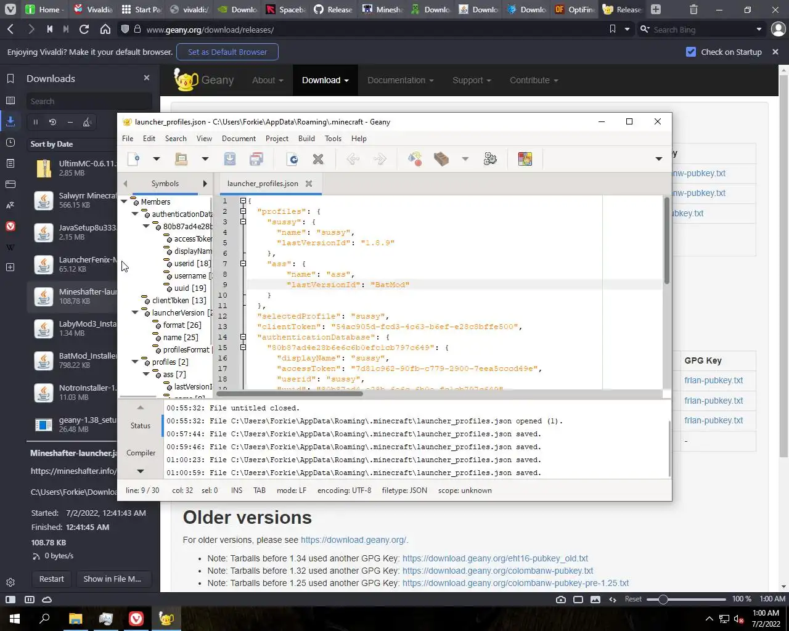Click Vivaldi reload page button
The image size is (789, 631).
point(84,30)
